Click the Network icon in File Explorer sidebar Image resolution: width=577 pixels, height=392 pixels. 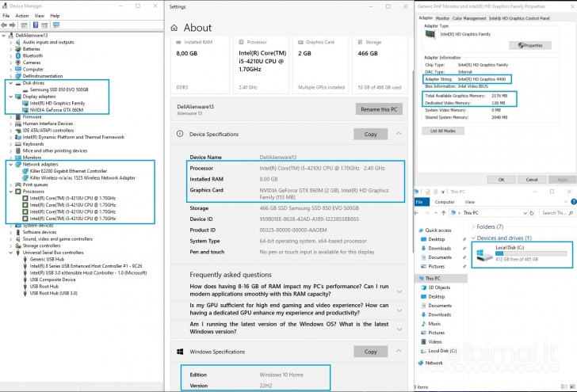pyautogui.click(x=418, y=363)
